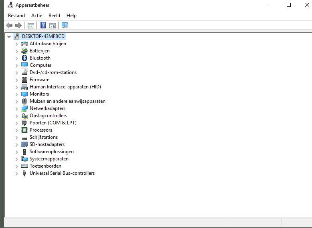The image size is (312, 228).
Task: Close the Apparaatbeheer window
Action: click(x=306, y=5)
